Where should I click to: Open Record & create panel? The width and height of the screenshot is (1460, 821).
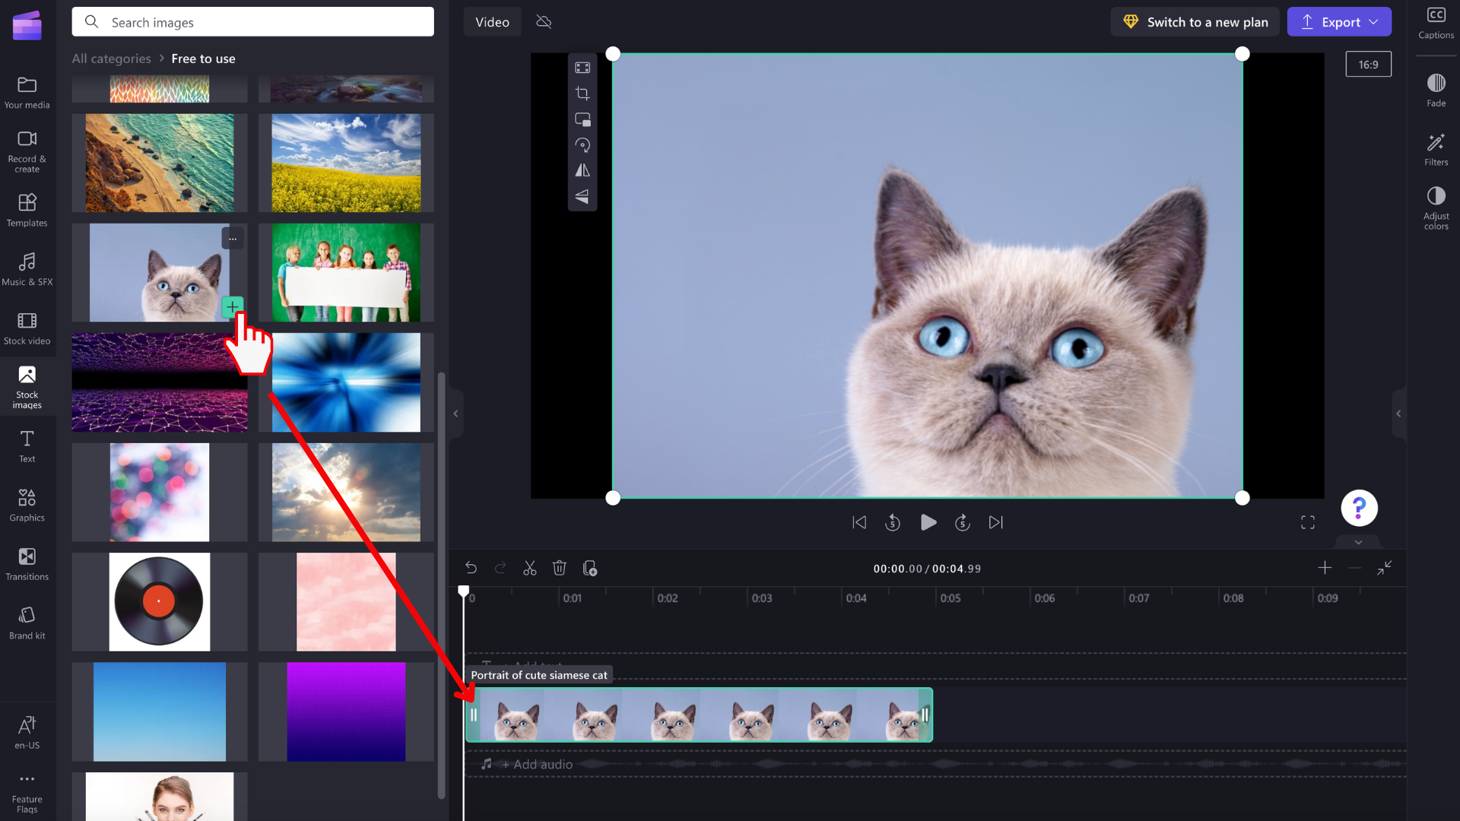tap(27, 151)
